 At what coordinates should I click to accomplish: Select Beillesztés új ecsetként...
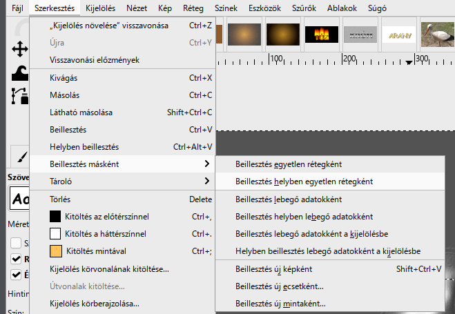click(330, 286)
